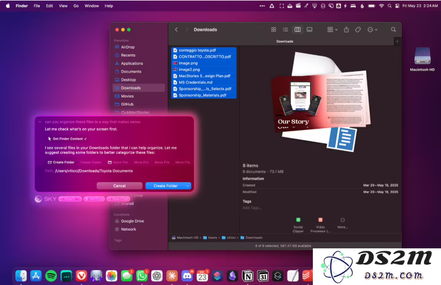Click Macintosh HD in the path bar
Viewport: 441px width, 285px height.
pos(185,238)
